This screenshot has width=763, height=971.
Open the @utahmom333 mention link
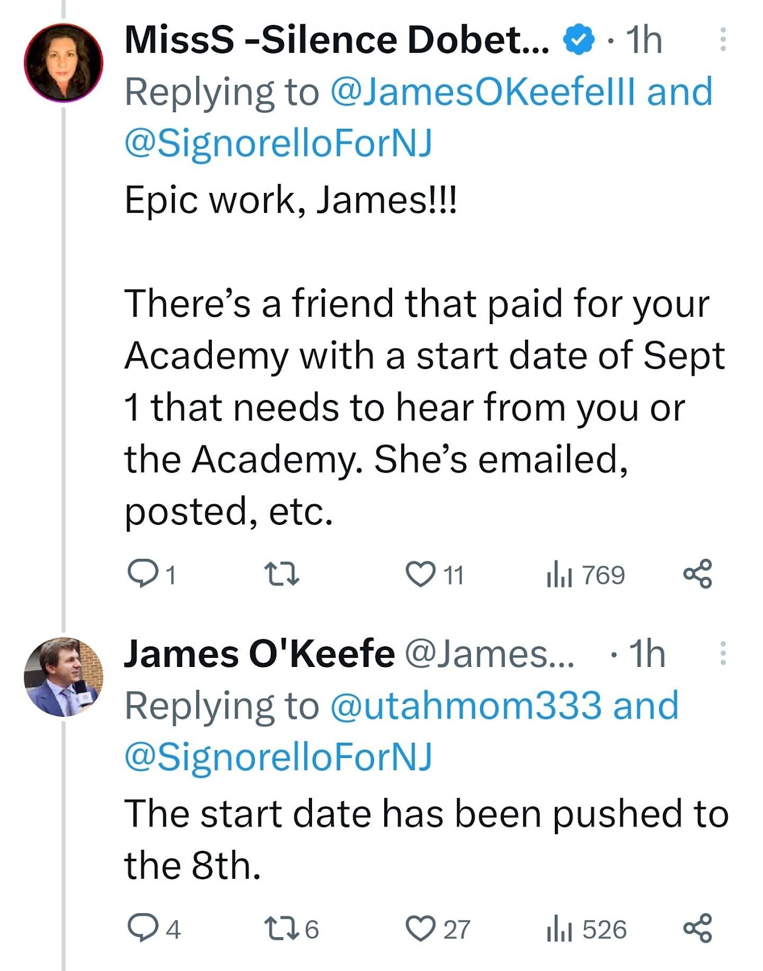(466, 705)
